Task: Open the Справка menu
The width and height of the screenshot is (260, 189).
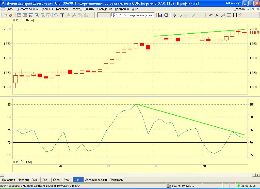Action: tap(239, 9)
